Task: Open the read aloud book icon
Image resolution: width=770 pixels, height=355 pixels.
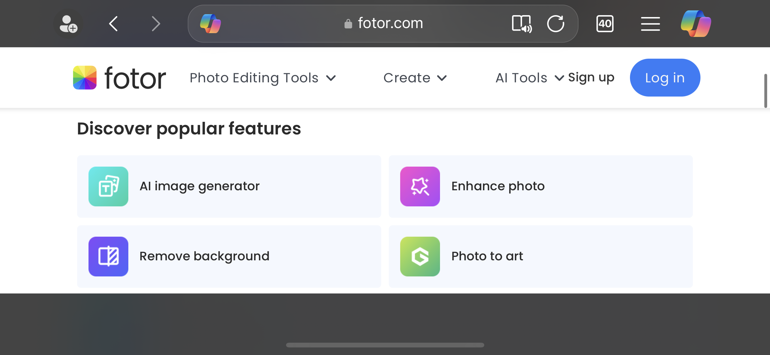Action: pos(522,24)
